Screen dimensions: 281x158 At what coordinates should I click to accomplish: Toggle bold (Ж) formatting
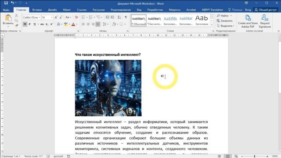click(25, 24)
